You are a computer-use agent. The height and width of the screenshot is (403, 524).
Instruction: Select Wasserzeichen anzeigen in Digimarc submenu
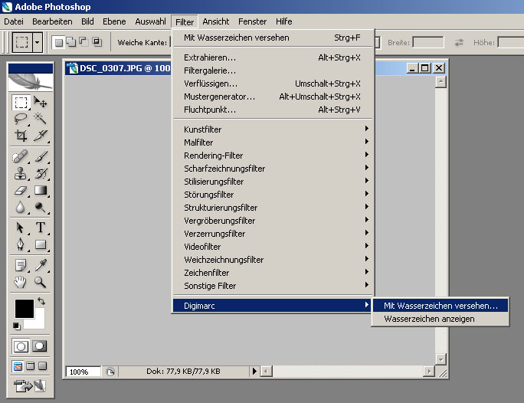[x=440, y=319]
